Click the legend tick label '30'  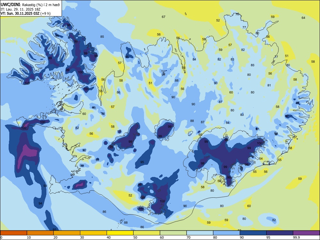coord(82,237)
